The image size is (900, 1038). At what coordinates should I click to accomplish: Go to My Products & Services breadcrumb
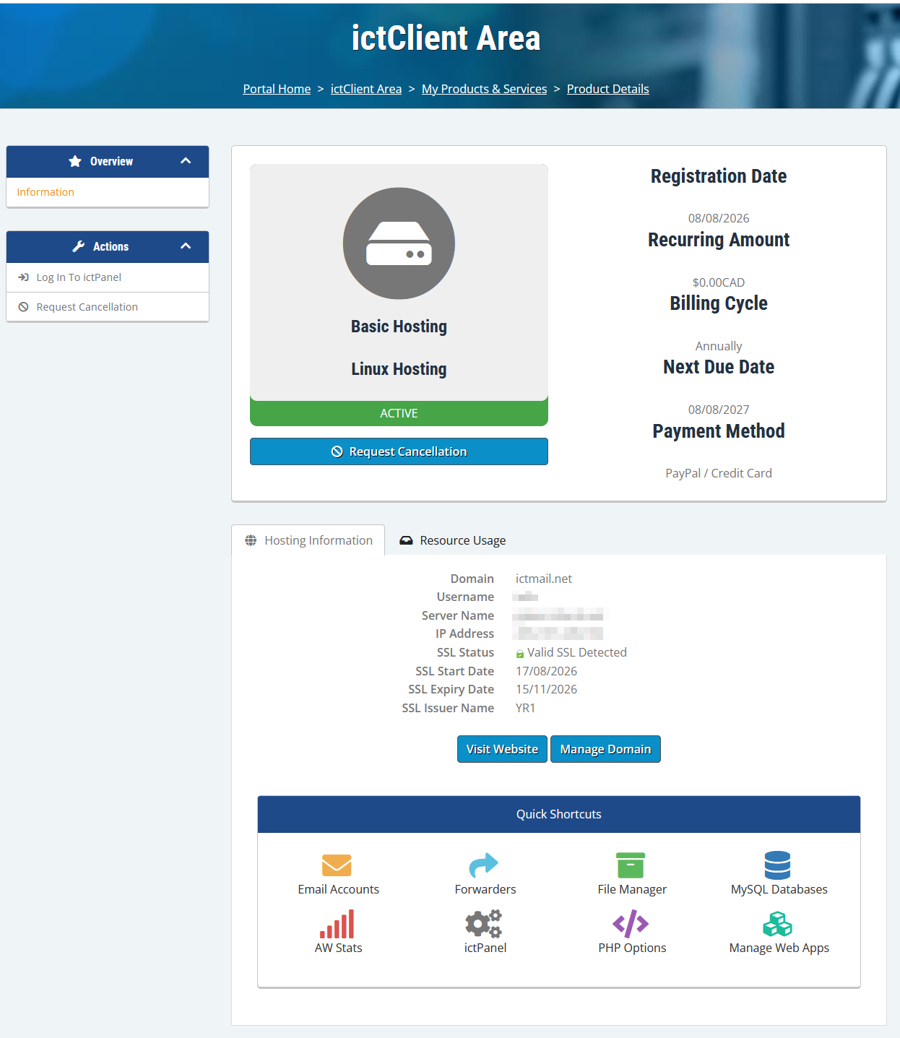[484, 89]
